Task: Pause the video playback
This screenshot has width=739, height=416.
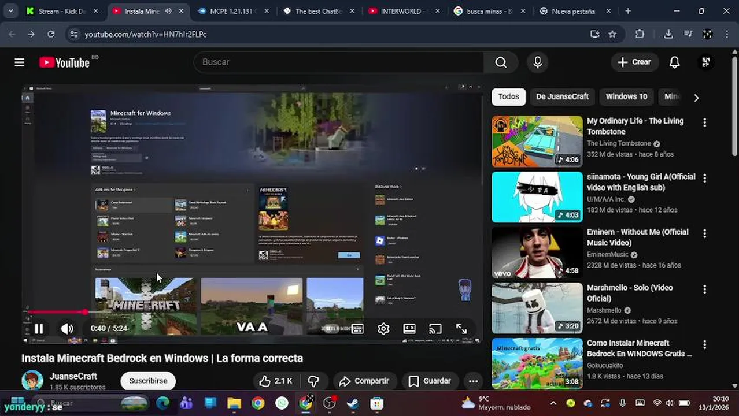Action: 39,329
